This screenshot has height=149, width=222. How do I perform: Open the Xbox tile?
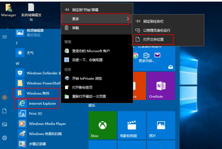click(103, 125)
